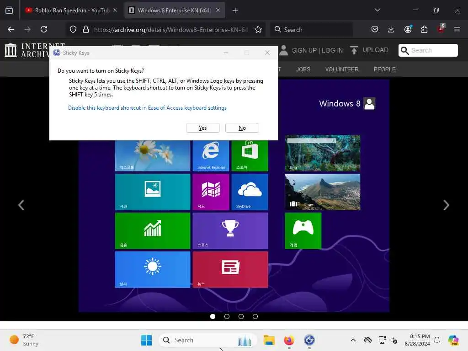This screenshot has width=468, height=351.
Task: Minimize the Sticky Keys dialog
Action: click(226, 53)
